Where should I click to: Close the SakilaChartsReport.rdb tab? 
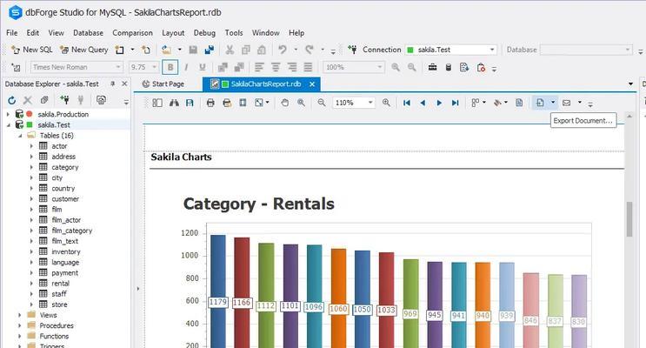point(312,84)
